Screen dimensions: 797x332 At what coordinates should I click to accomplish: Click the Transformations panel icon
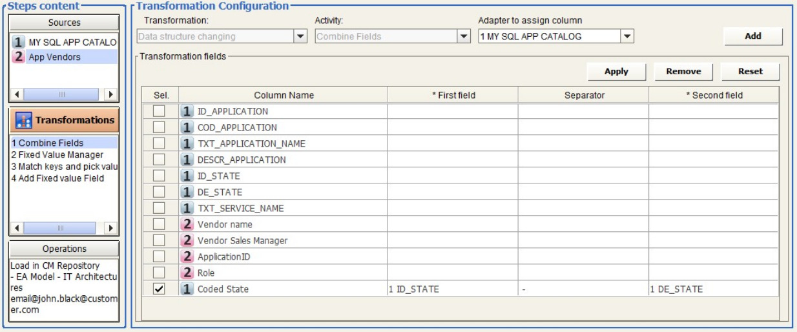tap(25, 121)
